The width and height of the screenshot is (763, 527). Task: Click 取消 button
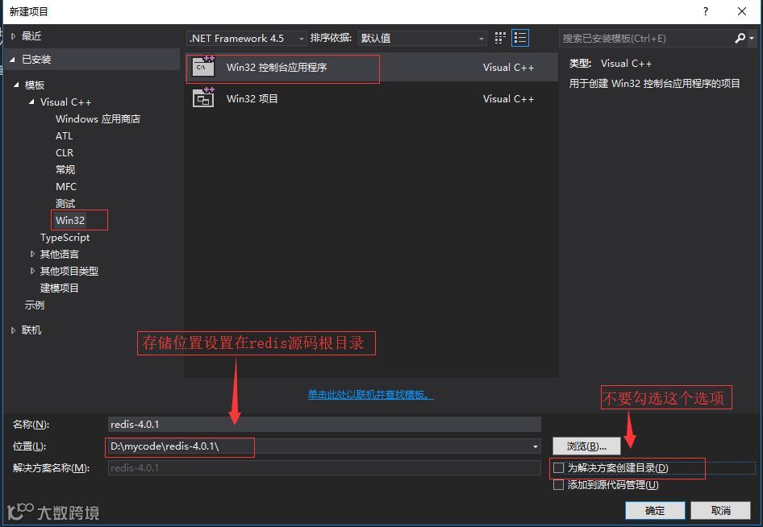point(721,510)
